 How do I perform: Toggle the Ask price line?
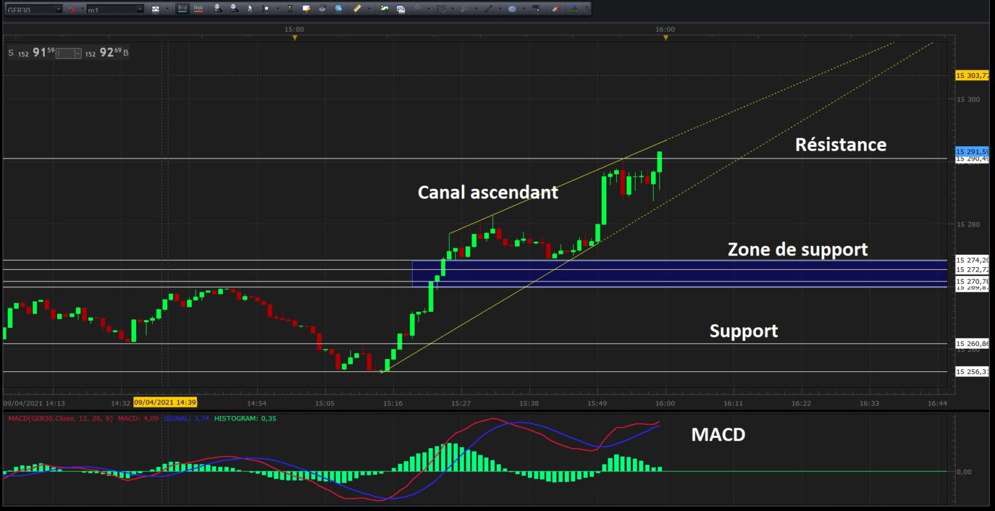point(198,9)
